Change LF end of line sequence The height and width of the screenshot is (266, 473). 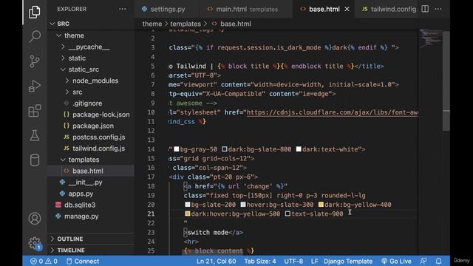click(x=314, y=261)
